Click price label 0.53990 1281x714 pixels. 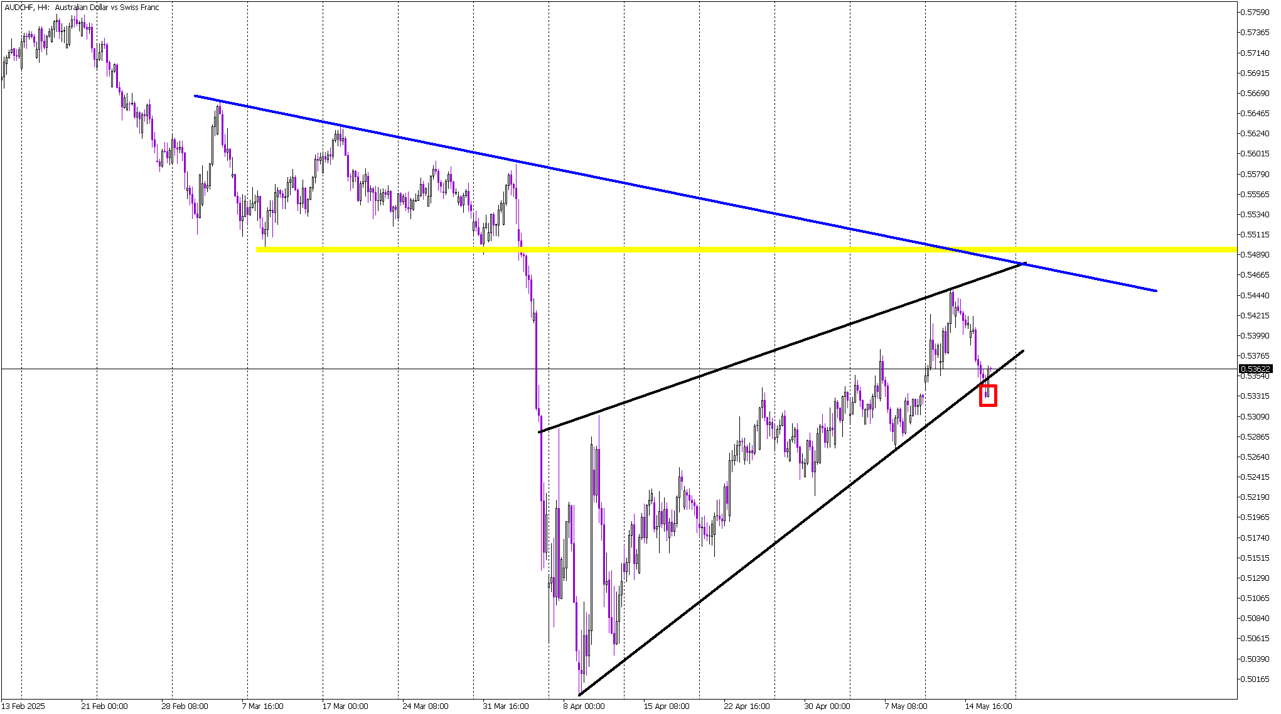tap(1255, 336)
